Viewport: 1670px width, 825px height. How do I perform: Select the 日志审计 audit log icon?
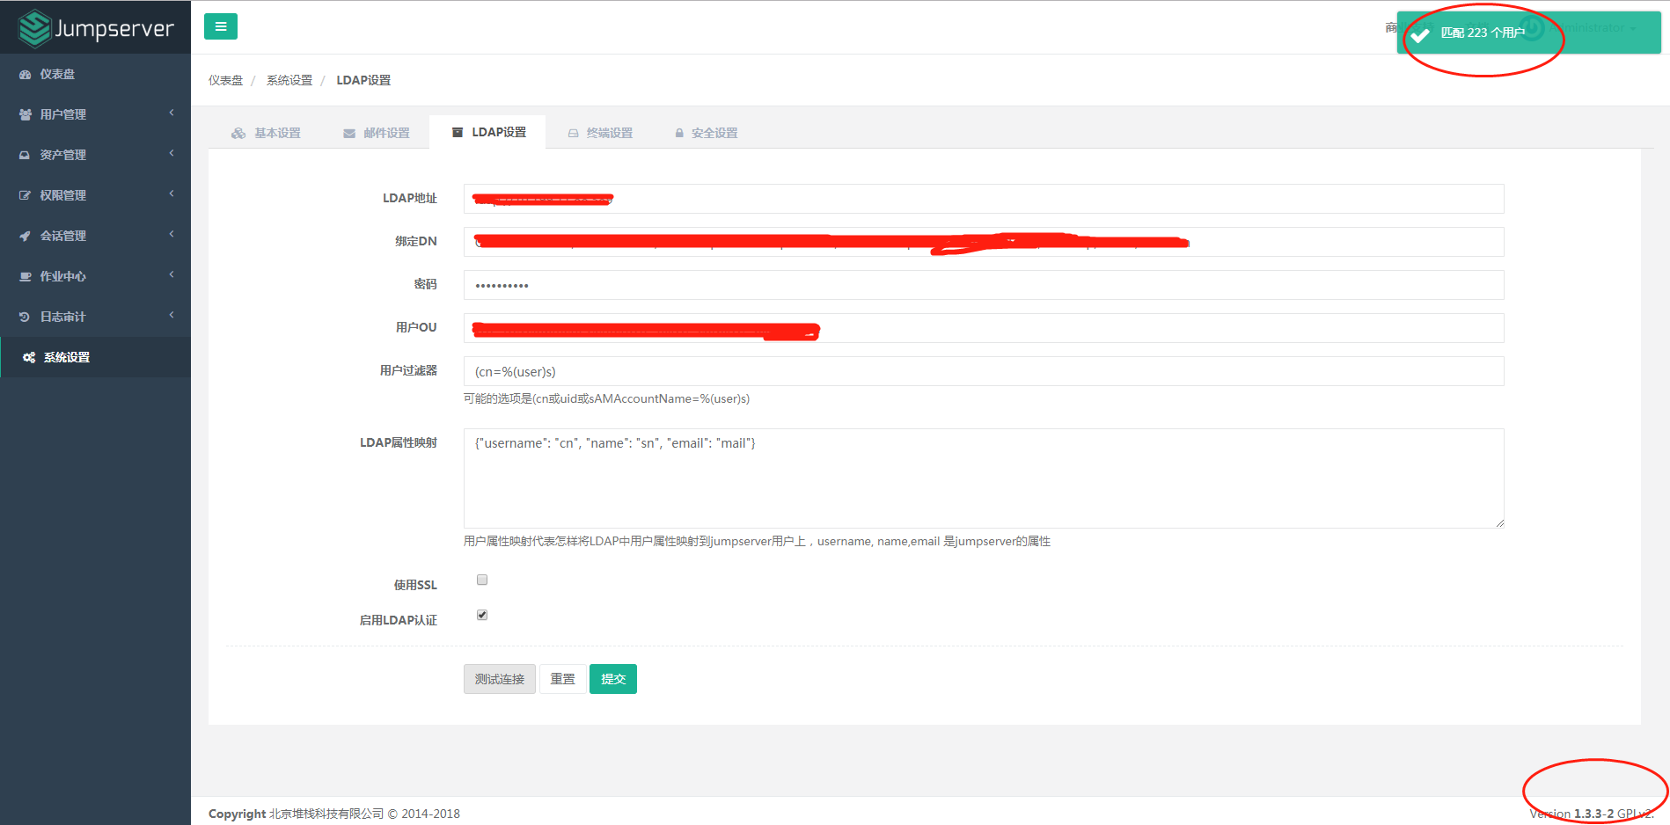(26, 316)
